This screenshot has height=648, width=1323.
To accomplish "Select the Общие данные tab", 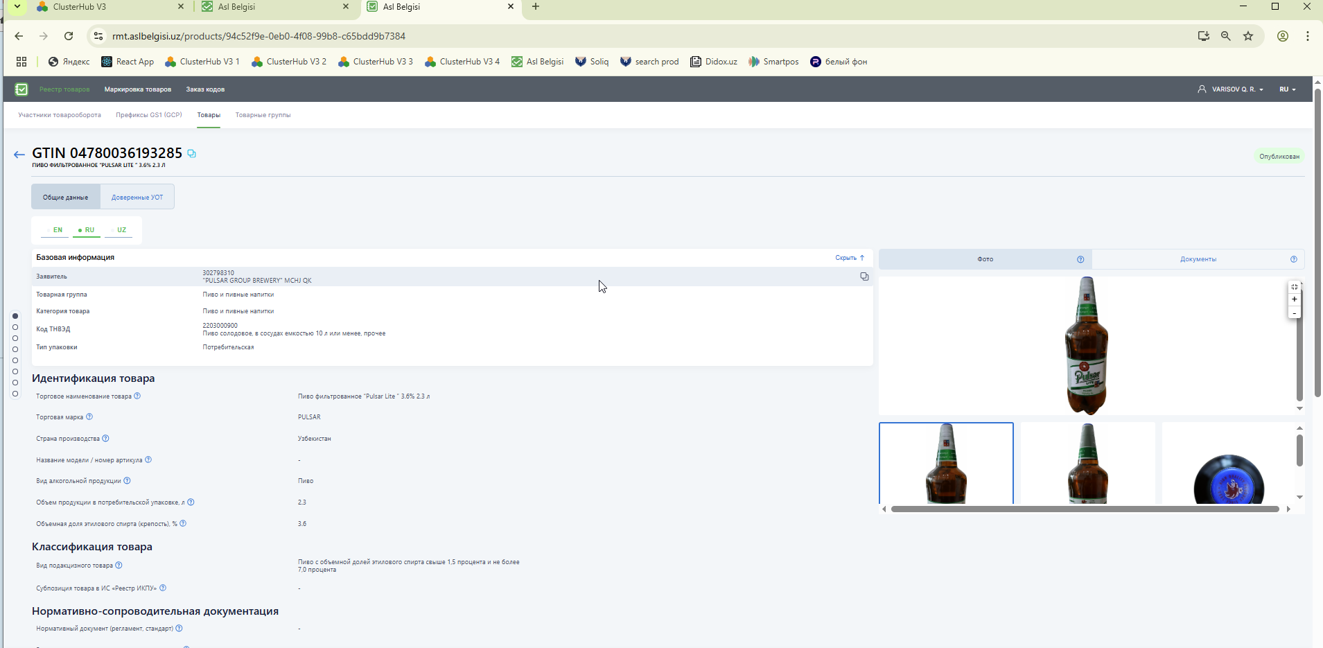I will (x=66, y=197).
